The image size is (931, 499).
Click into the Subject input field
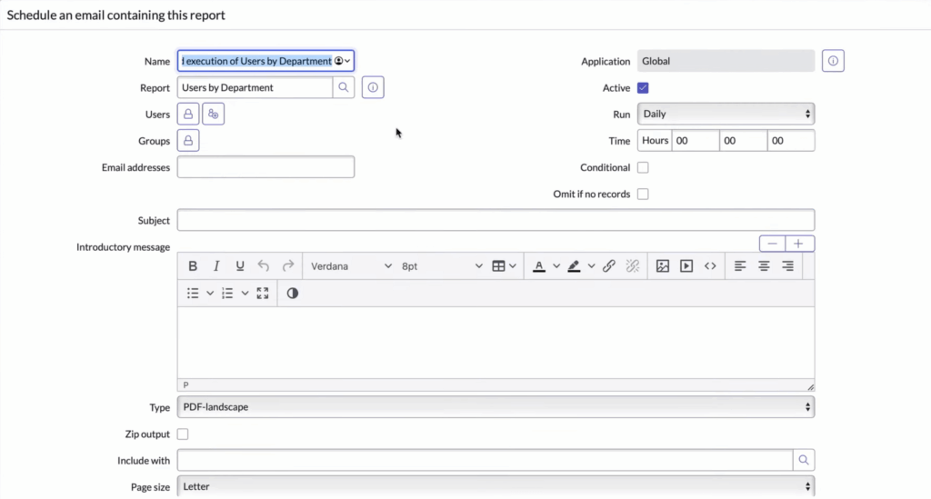496,220
